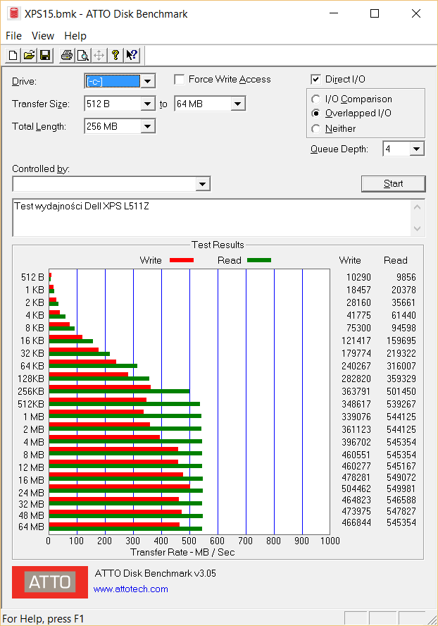Image resolution: width=438 pixels, height=626 pixels.
Task: Open About via yellow question mark icon
Action: click(115, 55)
